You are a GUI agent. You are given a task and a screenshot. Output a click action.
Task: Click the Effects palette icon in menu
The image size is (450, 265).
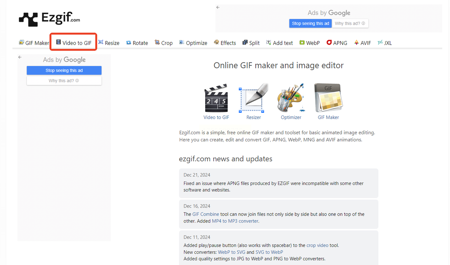[x=216, y=42]
